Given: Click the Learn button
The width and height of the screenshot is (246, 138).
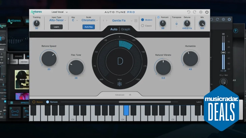Looking at the screenshot, I should 56,27.
